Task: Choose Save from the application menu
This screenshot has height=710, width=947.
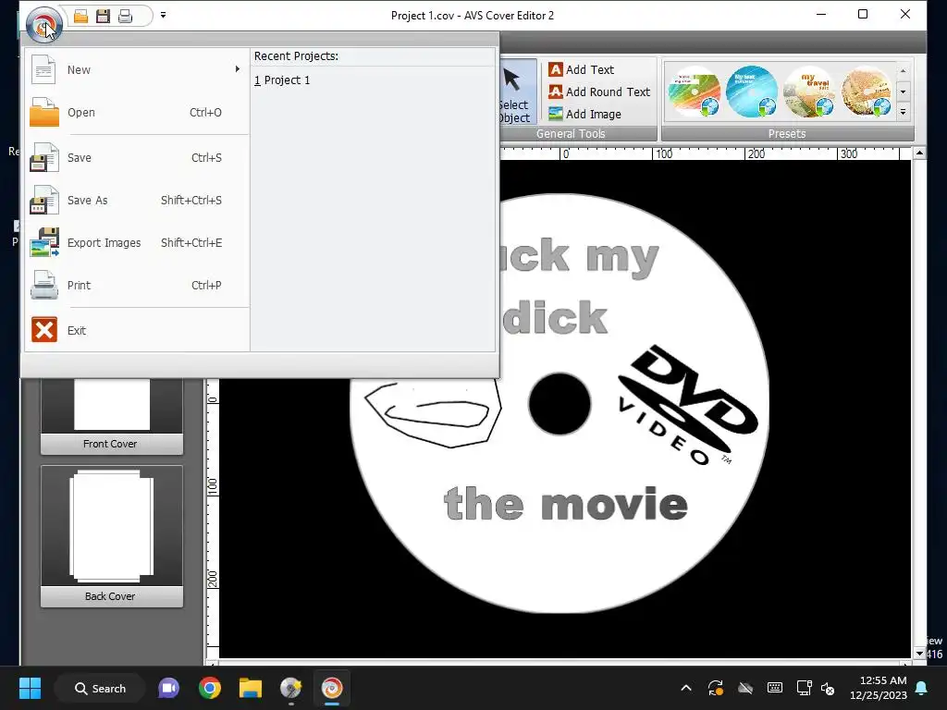Action: pyautogui.click(x=137, y=157)
